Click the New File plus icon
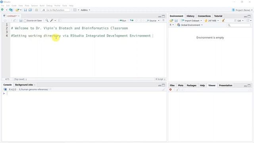Screen dimensions: 254x143 click(2, 10)
